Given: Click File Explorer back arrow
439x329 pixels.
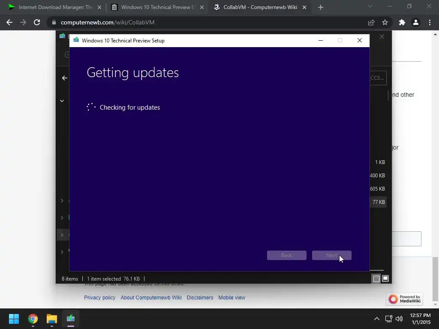Looking at the screenshot, I should click(65, 78).
